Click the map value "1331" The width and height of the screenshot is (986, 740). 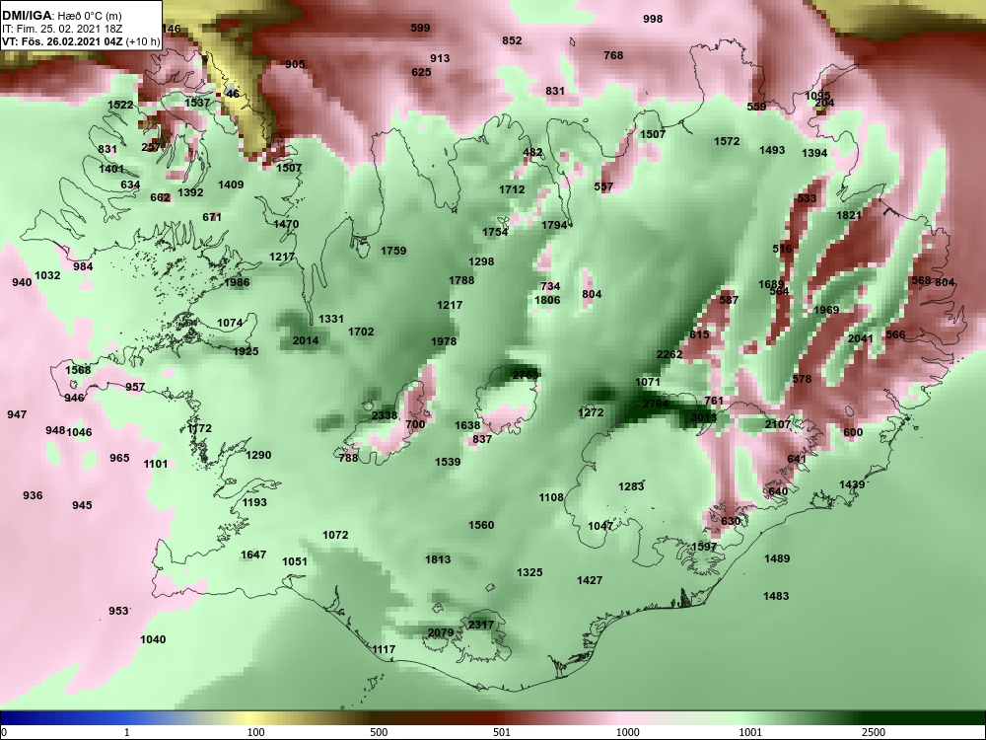(x=330, y=319)
